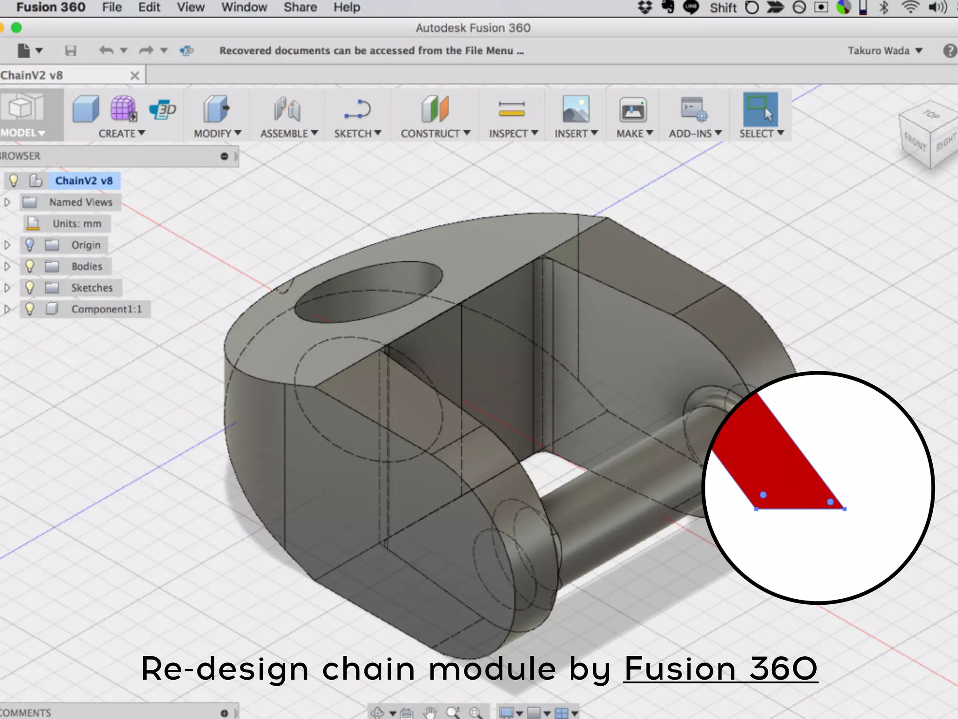Image resolution: width=958 pixels, height=719 pixels.
Task: Toggle visibility bulb of ChainV2 v8 root
Action: (x=14, y=180)
